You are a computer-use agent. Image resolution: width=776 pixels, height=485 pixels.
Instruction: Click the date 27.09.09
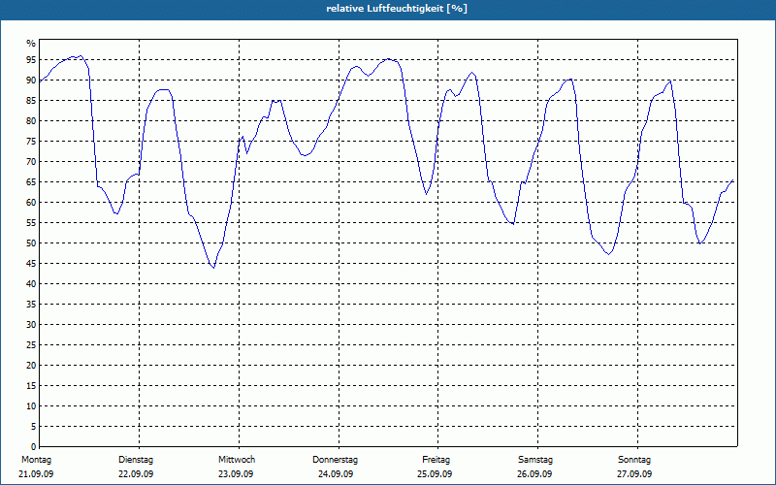tap(634, 474)
